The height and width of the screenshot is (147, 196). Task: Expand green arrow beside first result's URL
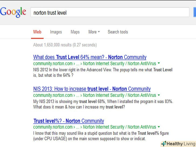(159, 63)
